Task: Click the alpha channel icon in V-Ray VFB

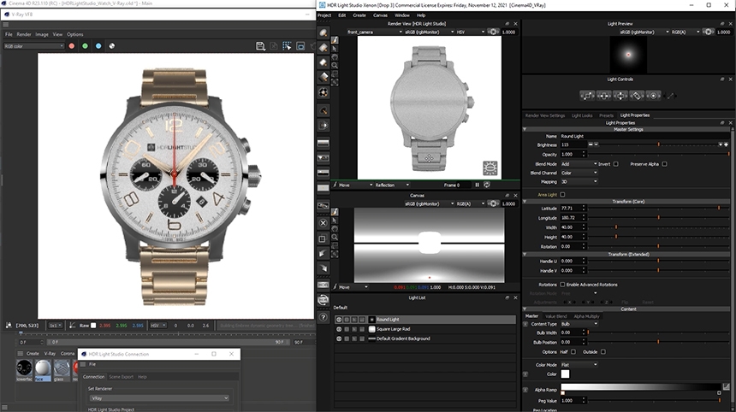Action: point(112,46)
